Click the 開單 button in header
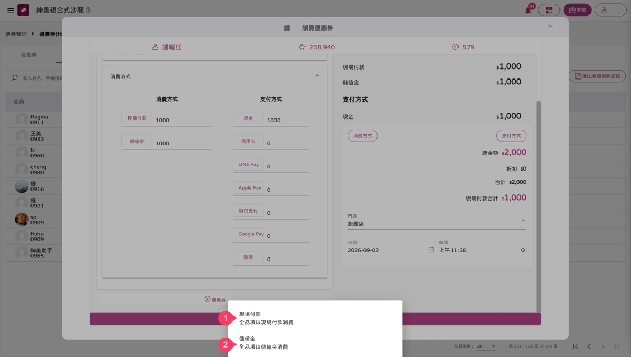Screen dimensions: 631x357 [x=577, y=10]
